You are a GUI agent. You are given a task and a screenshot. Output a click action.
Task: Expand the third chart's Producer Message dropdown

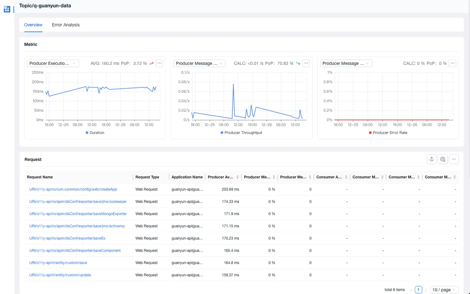click(346, 63)
